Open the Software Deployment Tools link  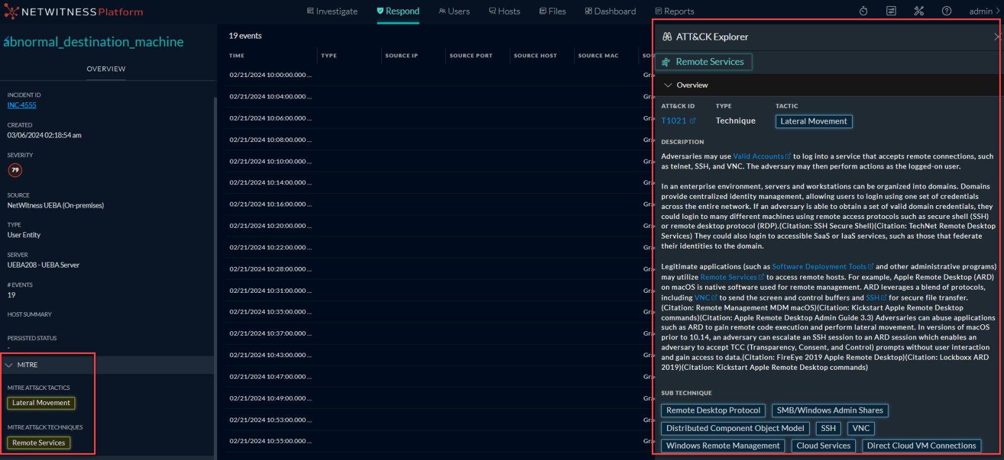coord(823,267)
